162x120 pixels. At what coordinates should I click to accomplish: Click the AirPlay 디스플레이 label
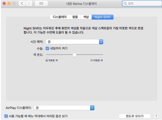pos(18,108)
